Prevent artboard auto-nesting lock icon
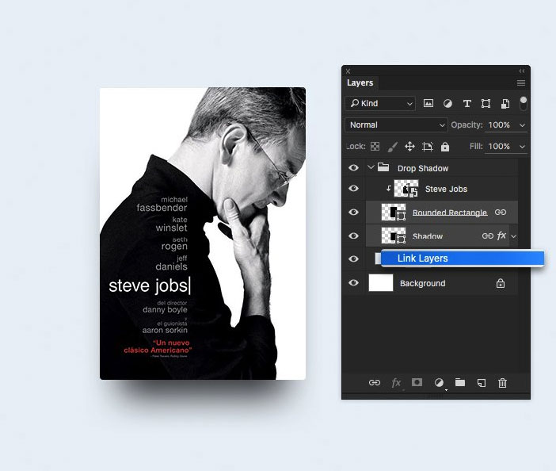Viewport: 556px width, 471px height. pos(428,146)
